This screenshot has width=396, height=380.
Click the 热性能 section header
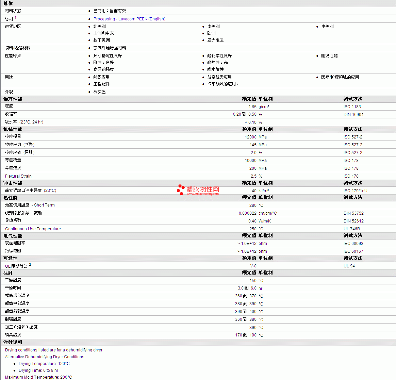(11, 198)
